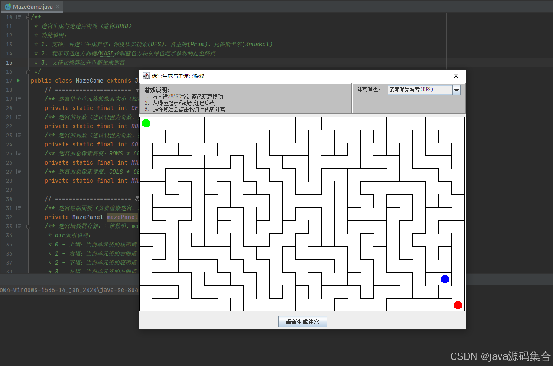Click line number 15 in the gutter
Image resolution: width=553 pixels, height=366 pixels.
tap(9, 62)
